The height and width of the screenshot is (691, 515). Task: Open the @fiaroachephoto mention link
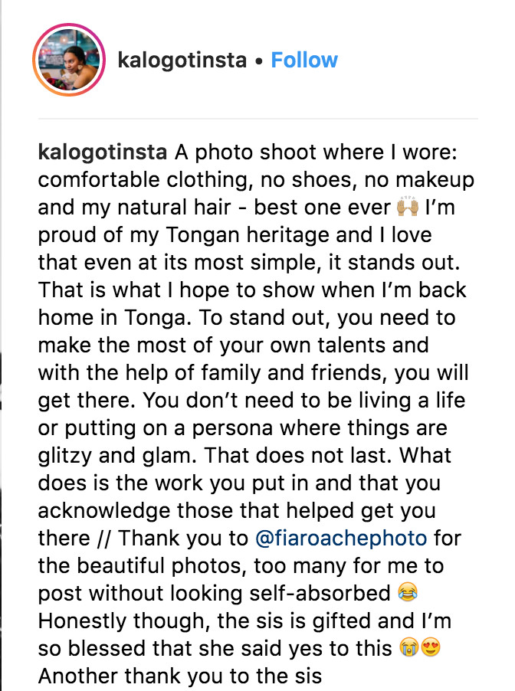point(341,539)
